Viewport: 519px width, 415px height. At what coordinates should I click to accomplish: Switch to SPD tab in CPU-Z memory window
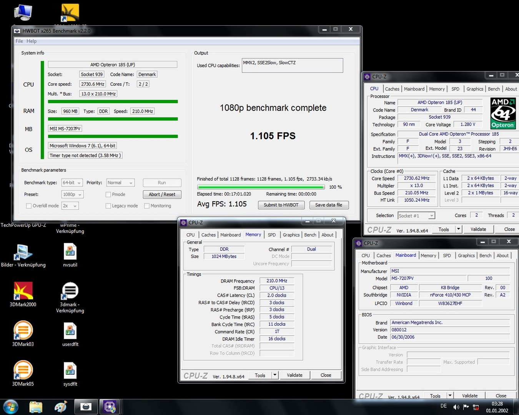tap(272, 235)
